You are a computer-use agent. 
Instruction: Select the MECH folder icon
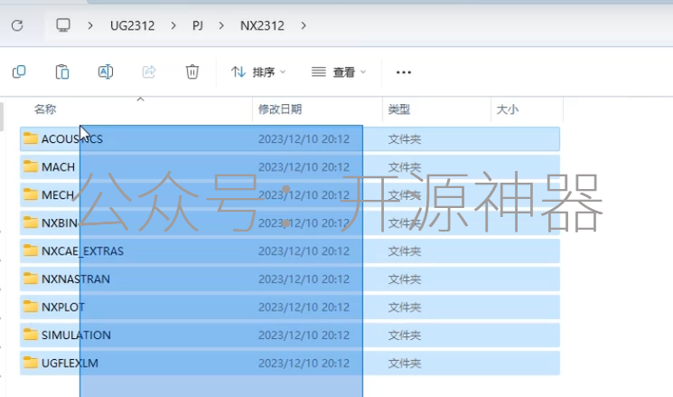31,194
